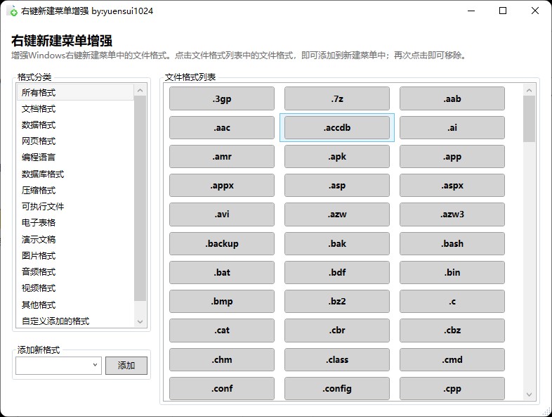Screen dimensions: 552x417
Task: Click the .chm format button
Action: click(222, 359)
